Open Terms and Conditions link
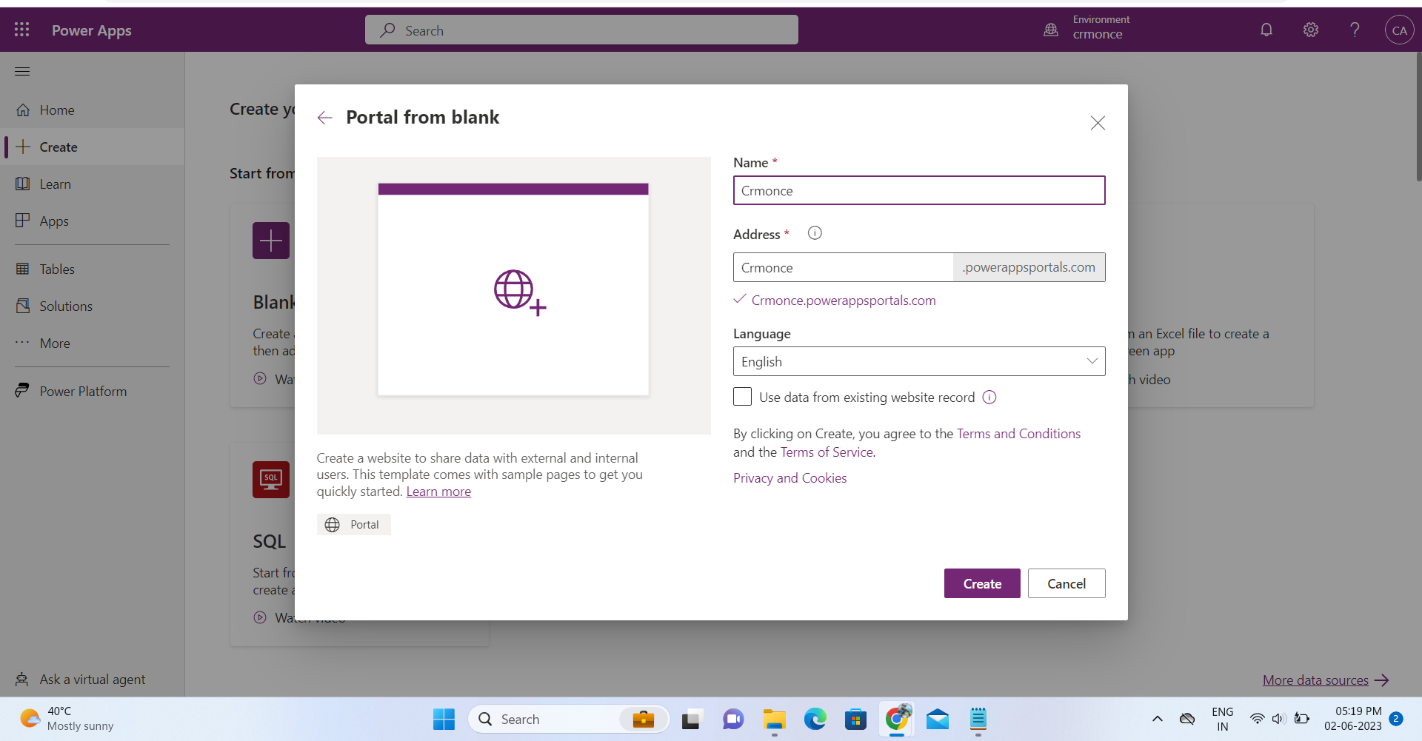Screen dimensions: 1422x741 pyautogui.click(x=1018, y=434)
